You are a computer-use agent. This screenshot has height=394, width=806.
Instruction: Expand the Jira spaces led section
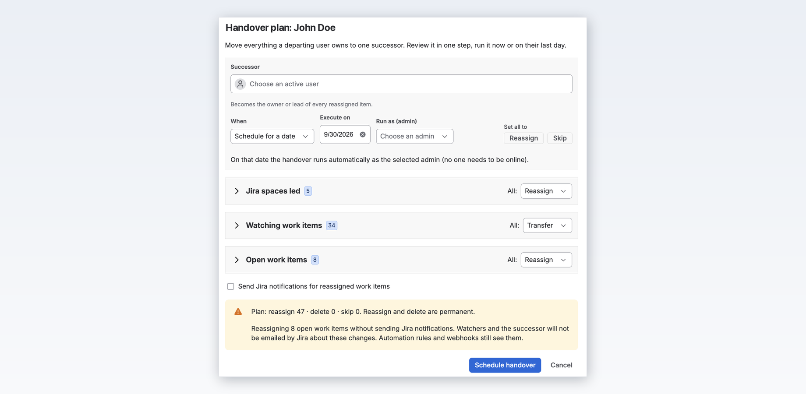click(x=237, y=191)
